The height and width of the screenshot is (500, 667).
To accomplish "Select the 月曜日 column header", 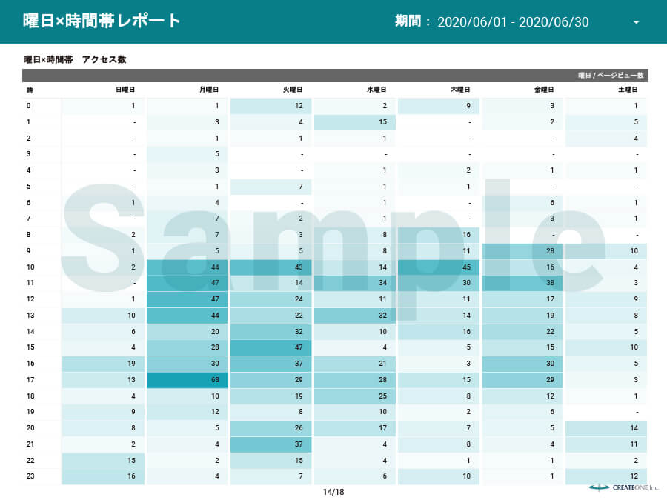I will [208, 89].
